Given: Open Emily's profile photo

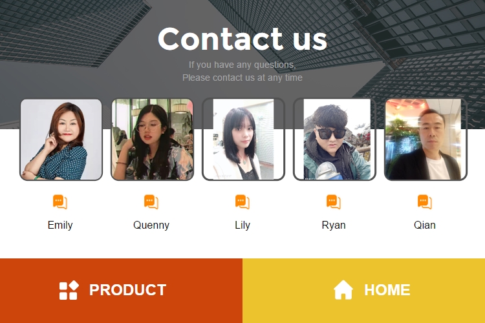Looking at the screenshot, I should pos(61,140).
